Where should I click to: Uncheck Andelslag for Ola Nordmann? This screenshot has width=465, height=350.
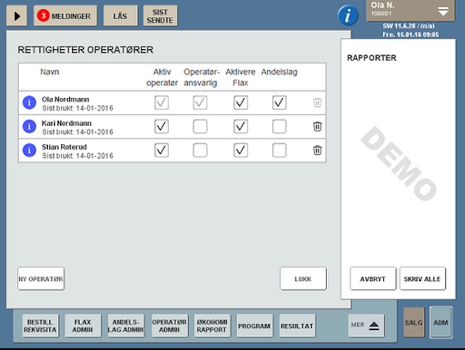279,103
